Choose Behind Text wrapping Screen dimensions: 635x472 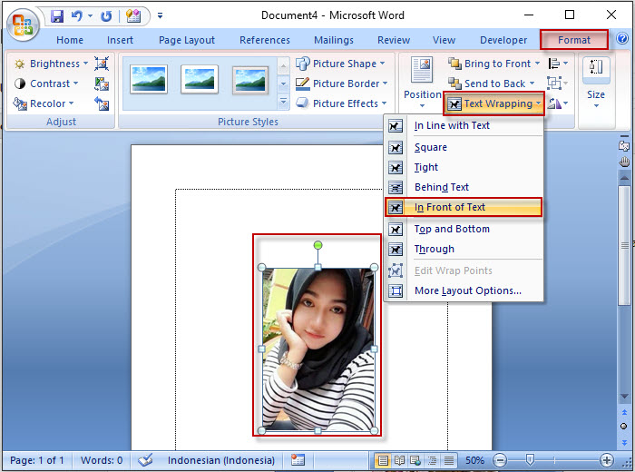[x=464, y=187]
